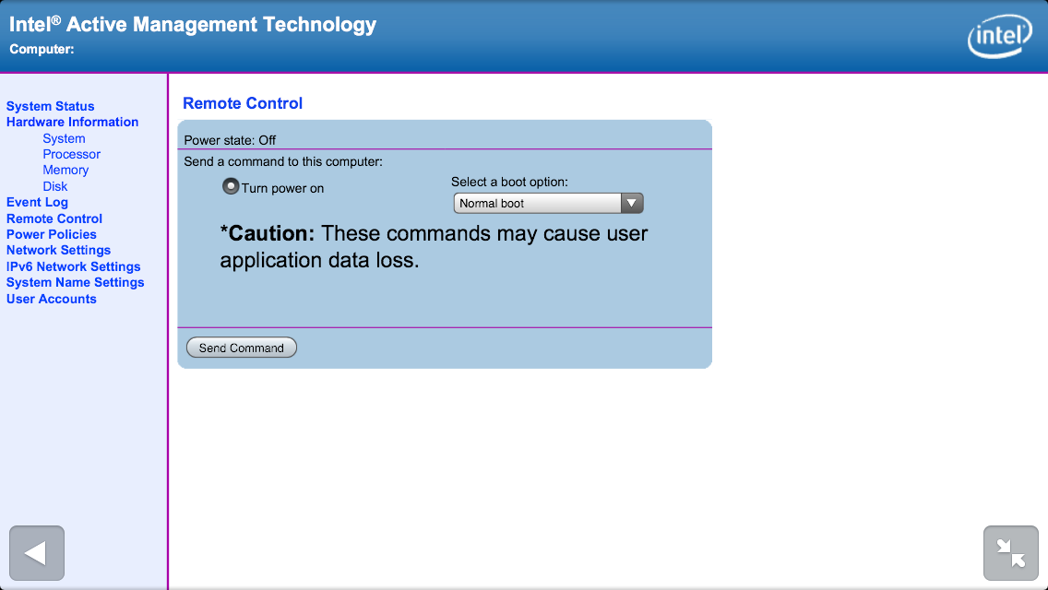Click the Remote Control page heading

[243, 103]
